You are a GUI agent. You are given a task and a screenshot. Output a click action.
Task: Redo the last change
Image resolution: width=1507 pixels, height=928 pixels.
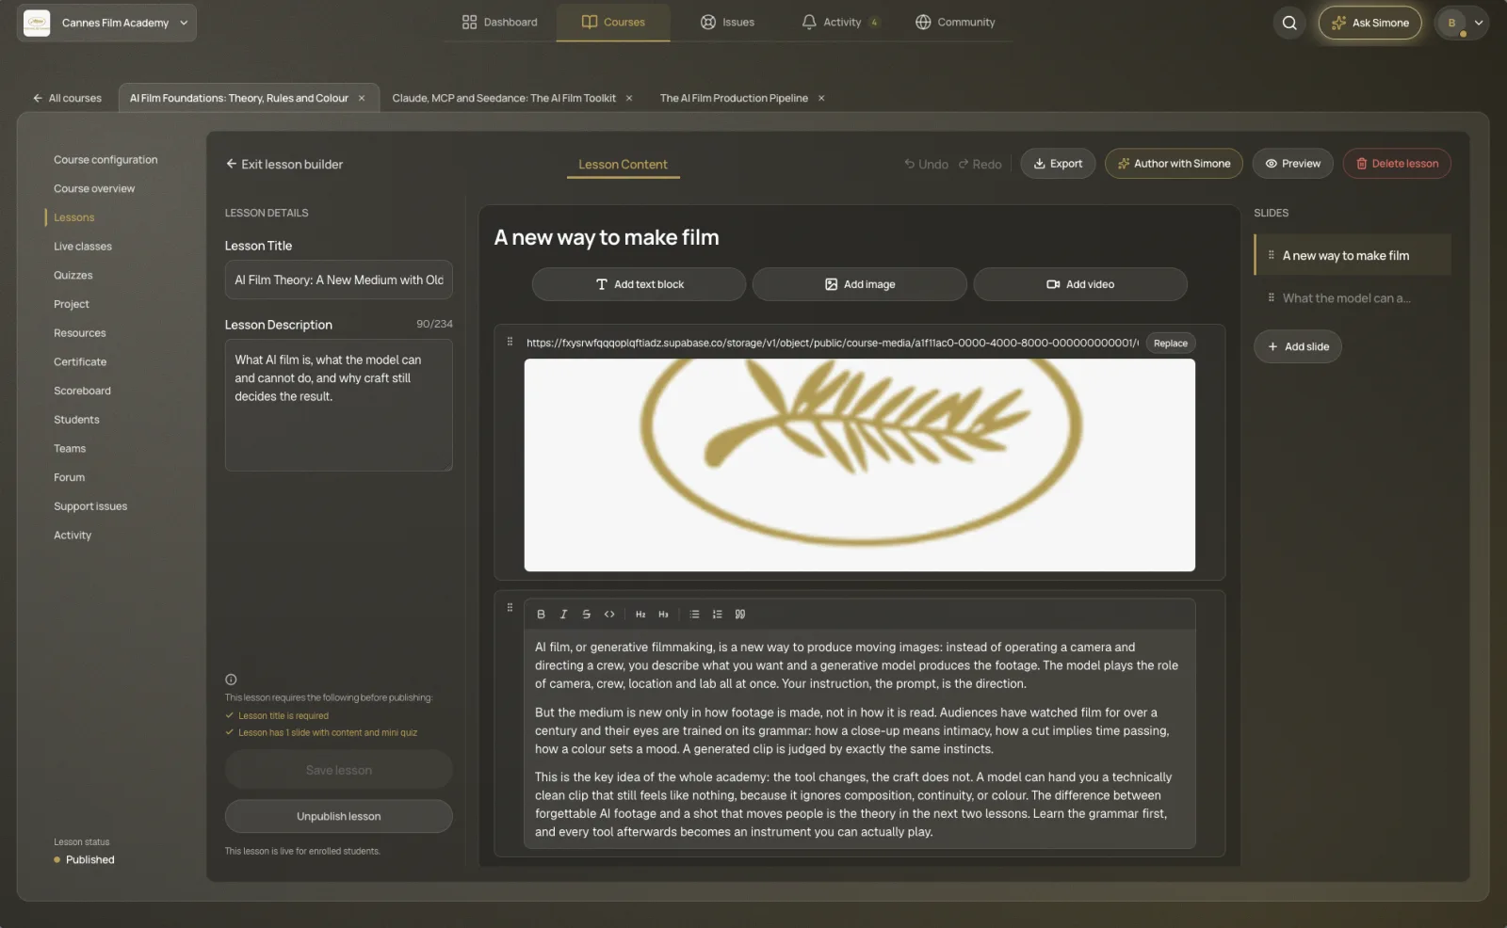click(980, 164)
